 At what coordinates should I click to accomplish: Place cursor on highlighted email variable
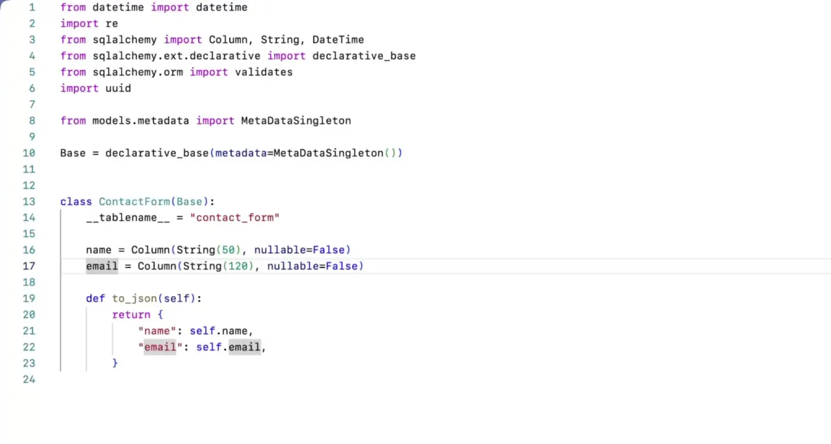point(102,266)
